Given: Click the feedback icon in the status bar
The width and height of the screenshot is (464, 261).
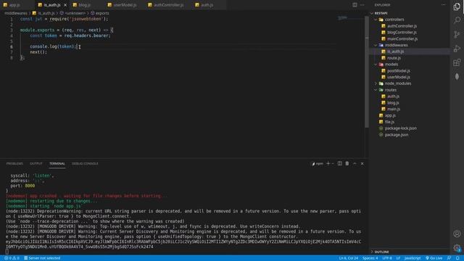Looking at the screenshot, I should pyautogui.click(x=449, y=258).
